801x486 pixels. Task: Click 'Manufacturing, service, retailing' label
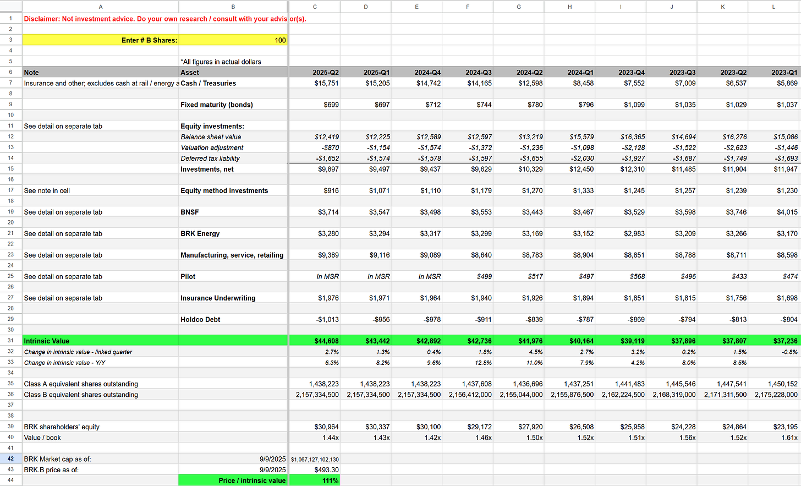tap(232, 255)
